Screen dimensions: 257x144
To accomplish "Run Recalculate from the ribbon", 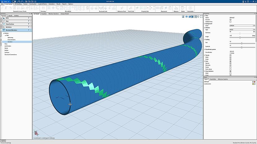I will click(190, 7).
